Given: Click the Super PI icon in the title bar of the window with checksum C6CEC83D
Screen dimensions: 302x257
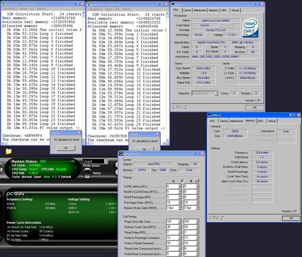Looking at the screenshot, I should [x=89, y=4].
